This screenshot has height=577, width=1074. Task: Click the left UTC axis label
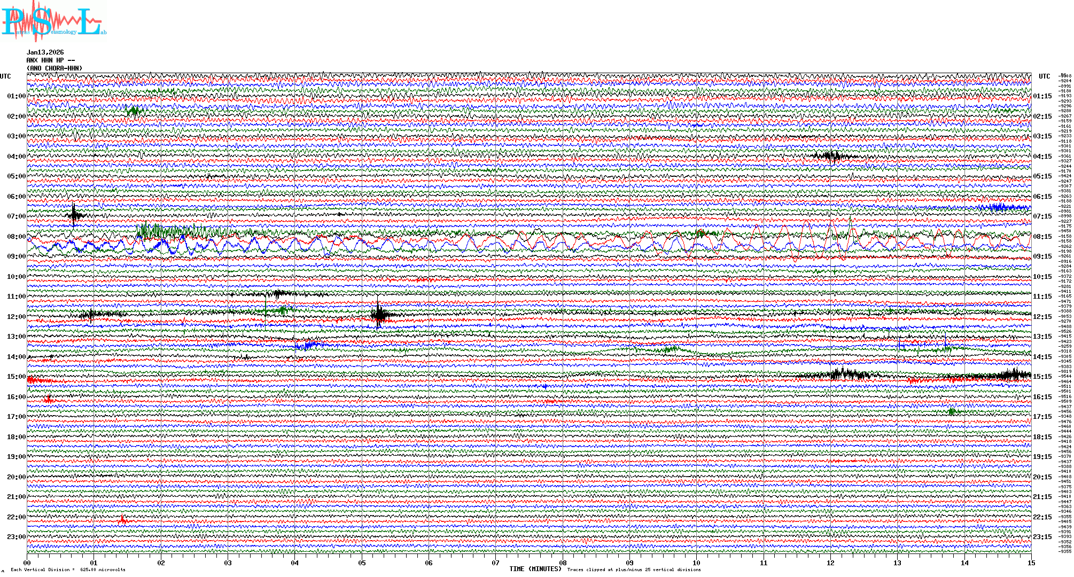[x=5, y=76]
